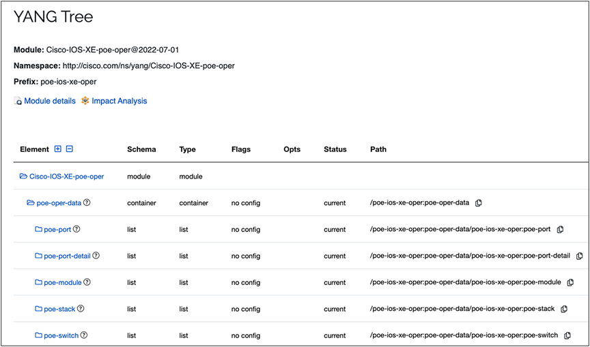
Task: Collapse the poe-oper-data container folder
Action: (31, 202)
